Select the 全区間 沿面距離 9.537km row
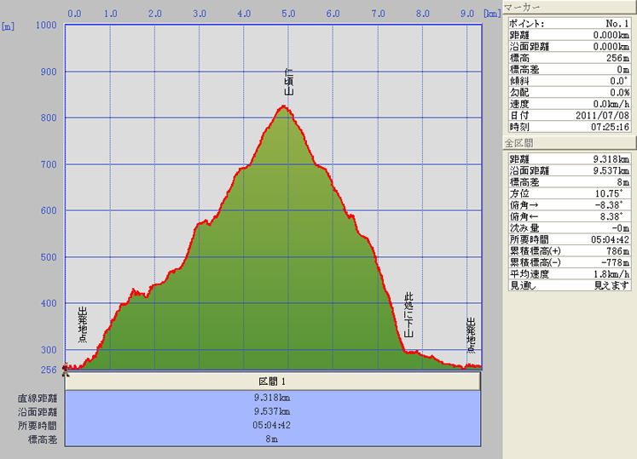Viewport: 637px width, 459px height. tap(569, 170)
